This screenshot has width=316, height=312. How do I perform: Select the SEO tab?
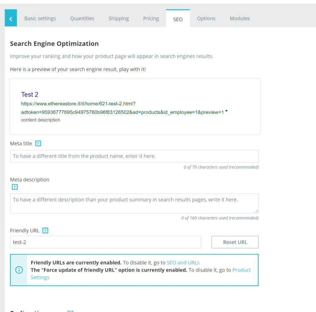click(178, 19)
